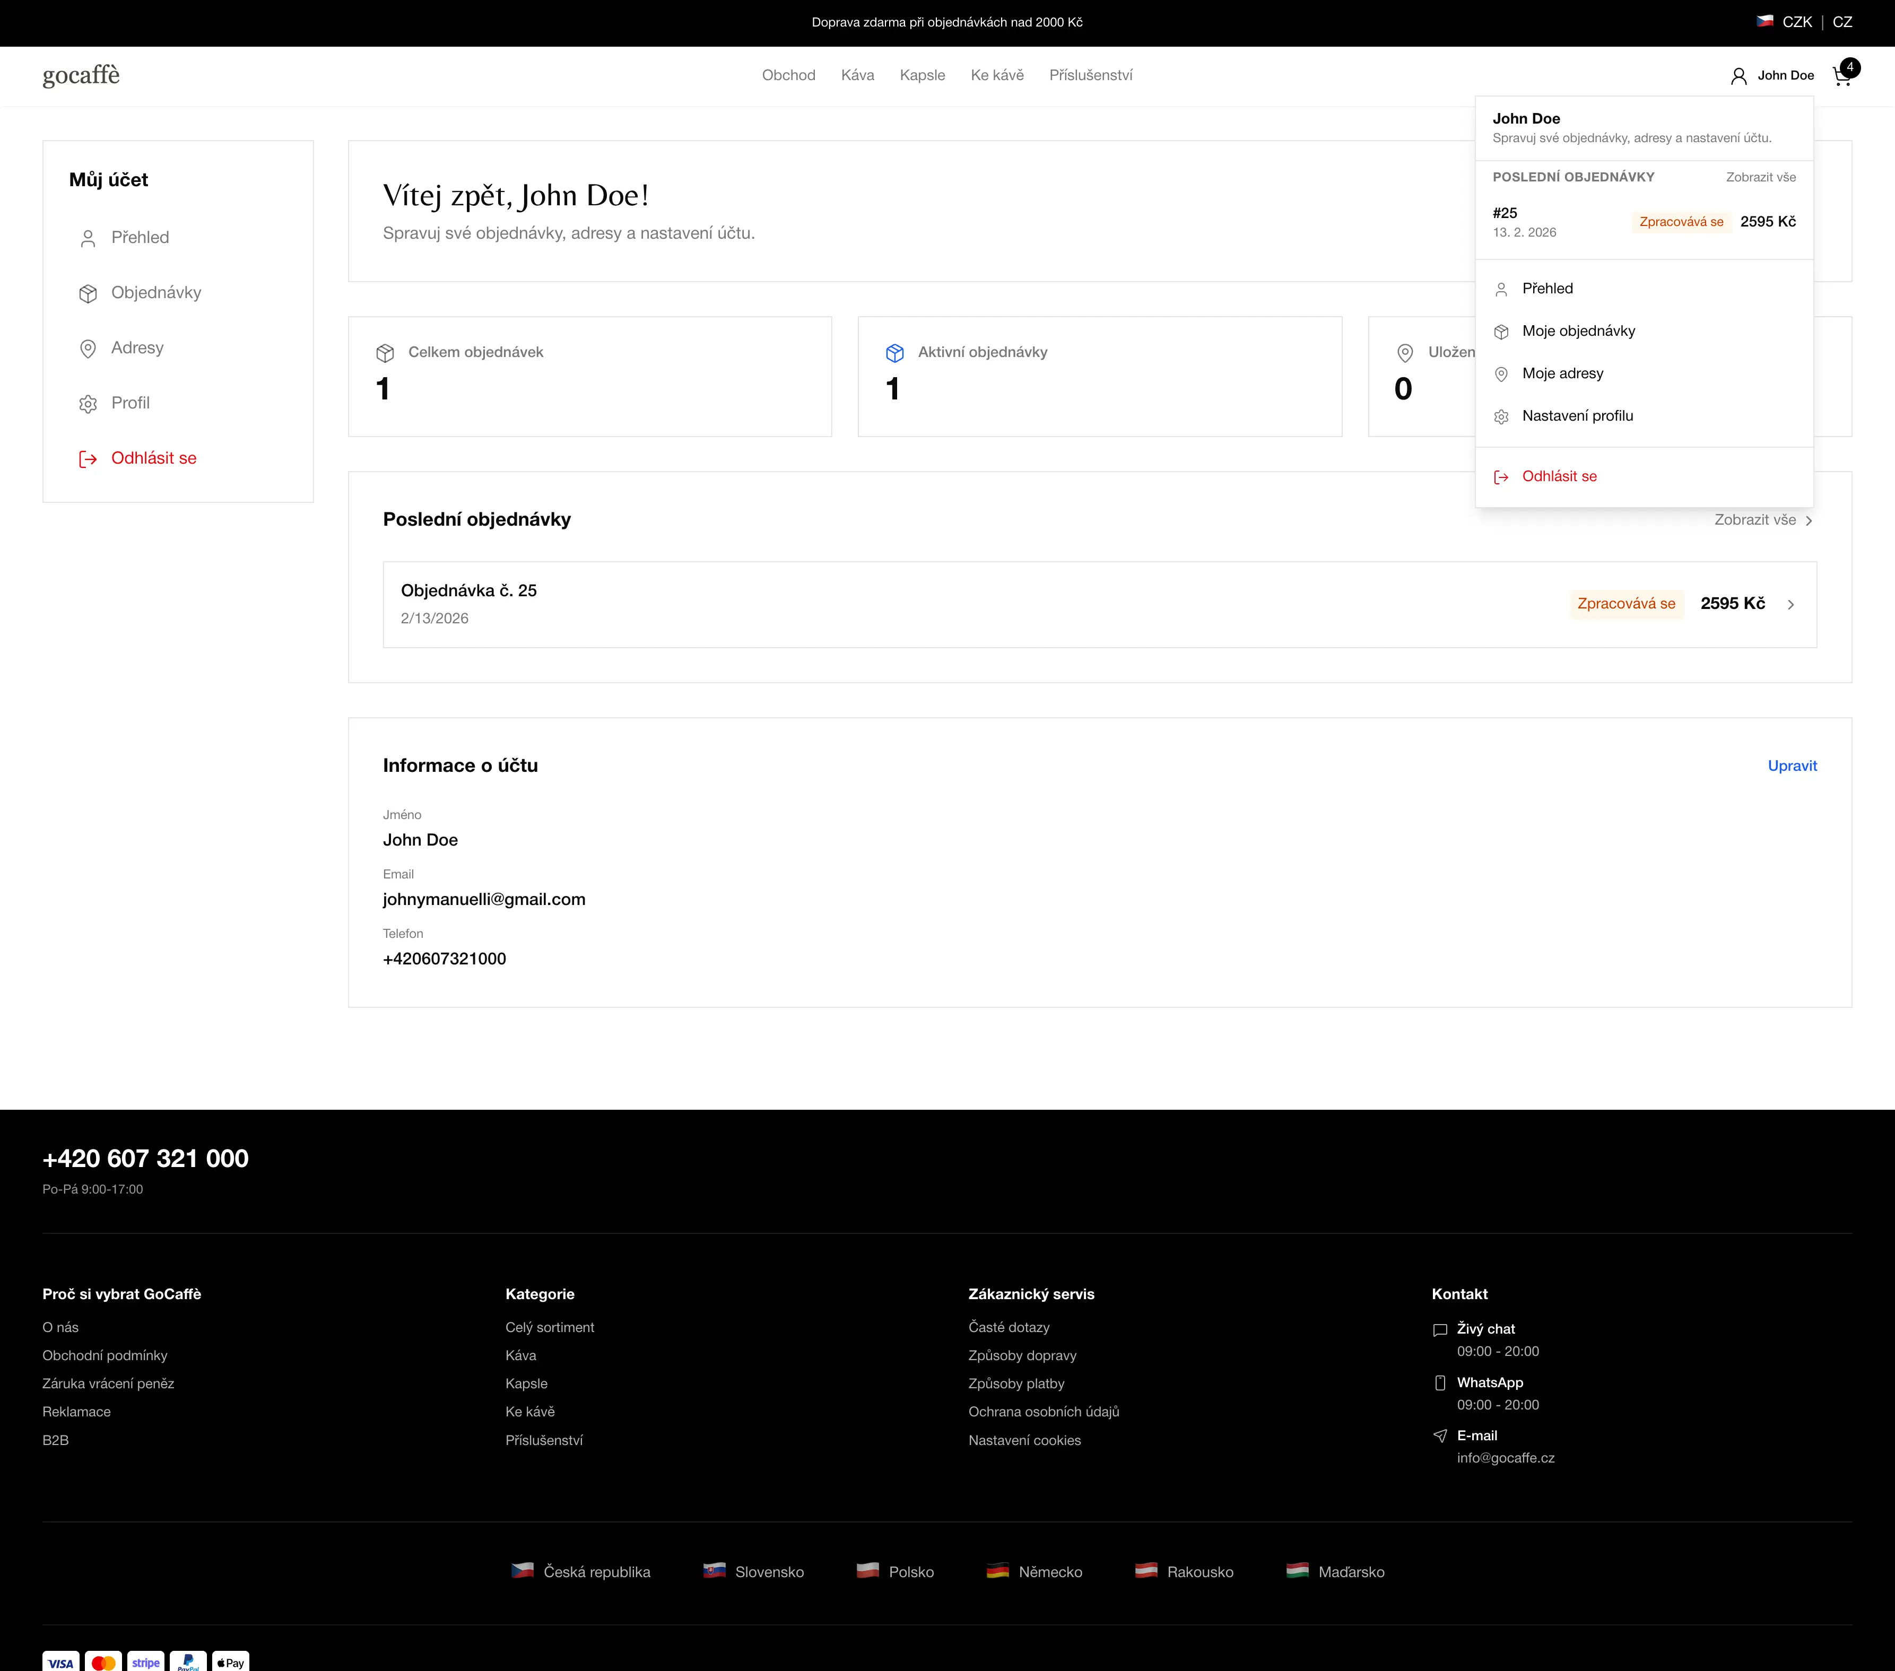The image size is (1895, 1671).
Task: Click the user profile icon in header
Action: 1738,76
